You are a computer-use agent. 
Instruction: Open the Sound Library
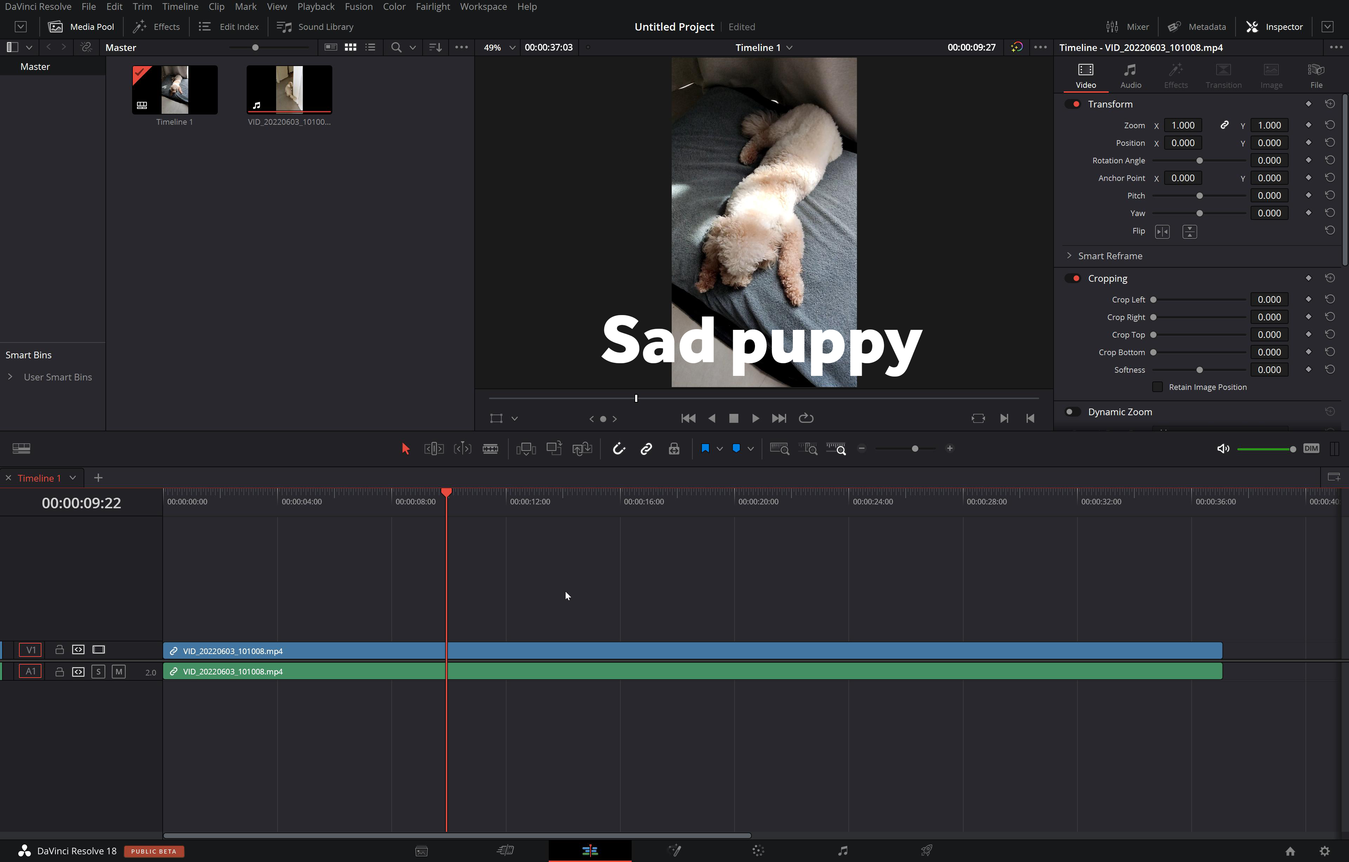pos(315,26)
